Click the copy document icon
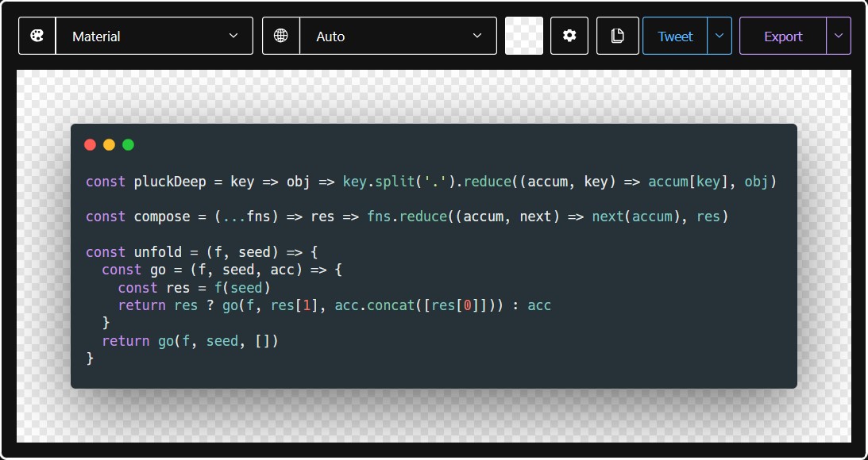The width and height of the screenshot is (868, 460). click(x=617, y=36)
